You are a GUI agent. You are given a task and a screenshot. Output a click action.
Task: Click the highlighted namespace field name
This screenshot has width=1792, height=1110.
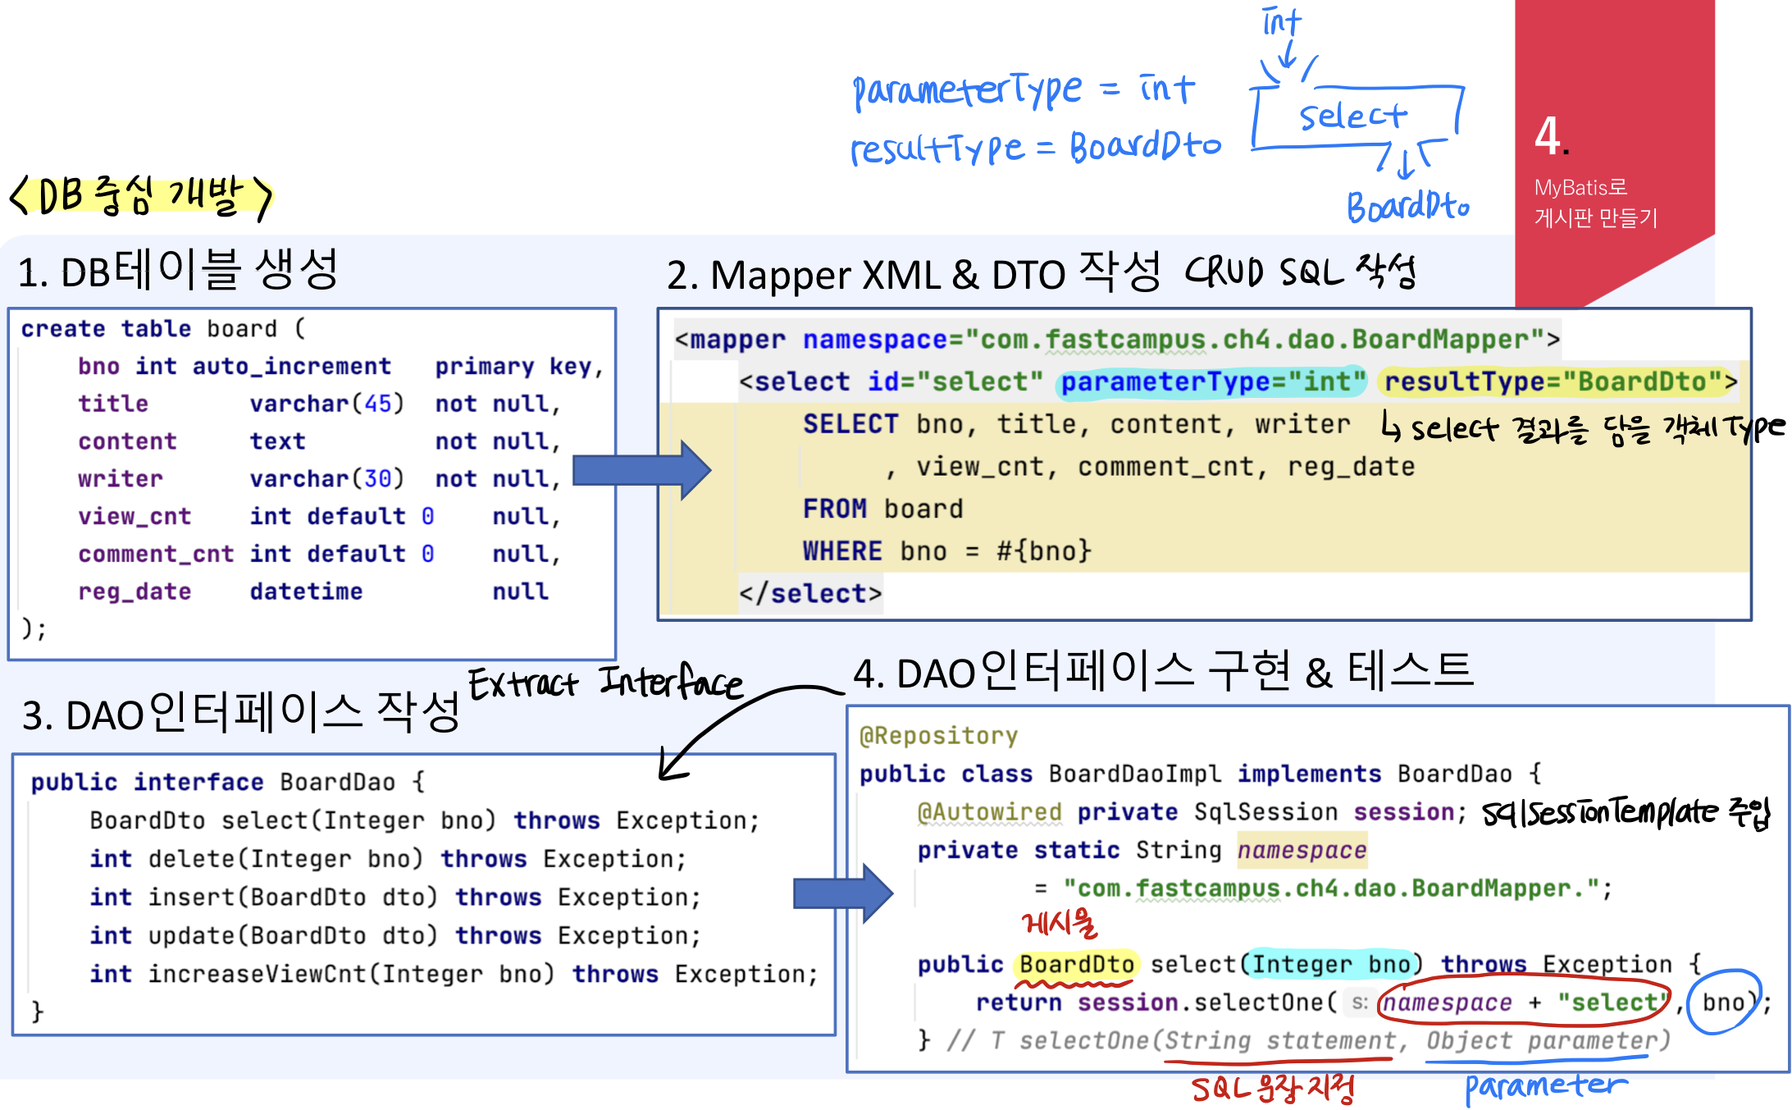pos(1302,850)
